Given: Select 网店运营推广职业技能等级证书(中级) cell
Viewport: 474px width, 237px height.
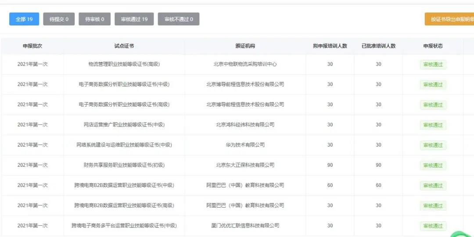Looking at the screenshot, I should [x=124, y=125].
